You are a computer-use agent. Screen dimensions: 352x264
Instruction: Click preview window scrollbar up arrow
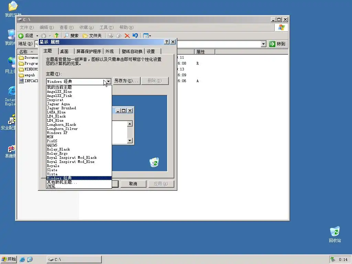tap(130, 124)
